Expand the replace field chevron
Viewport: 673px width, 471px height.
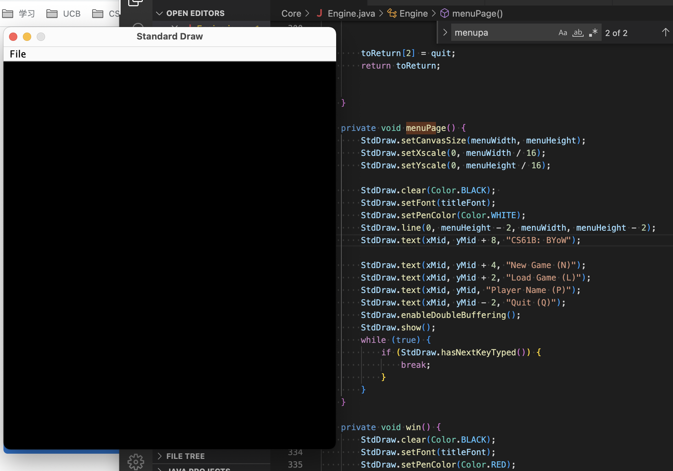click(445, 33)
